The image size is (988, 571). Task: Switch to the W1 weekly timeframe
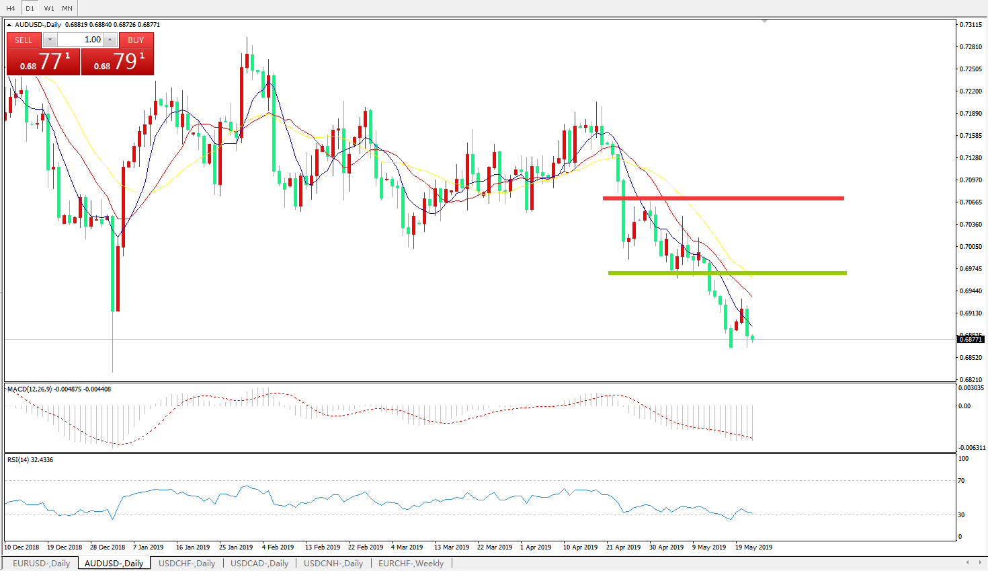49,8
